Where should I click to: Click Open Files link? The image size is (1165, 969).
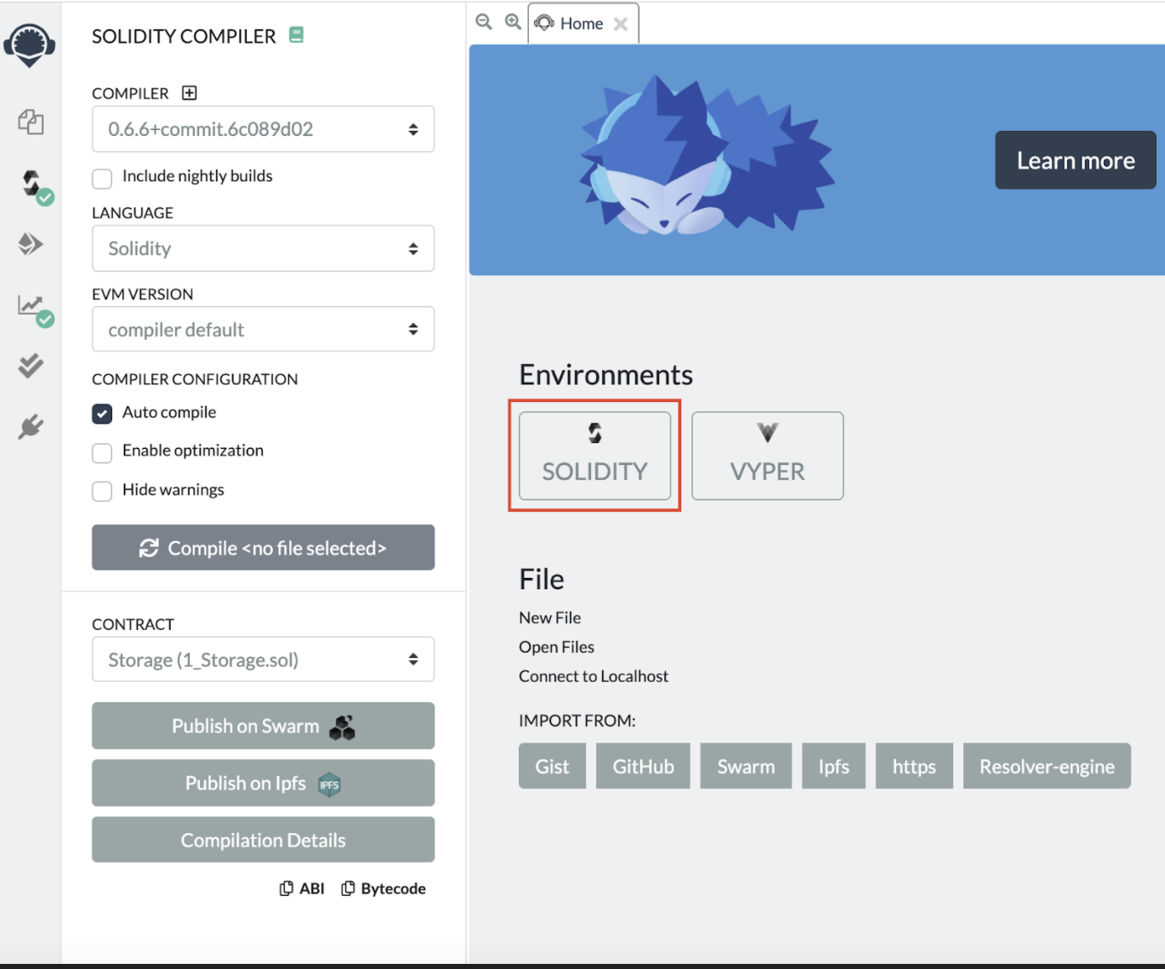(557, 647)
